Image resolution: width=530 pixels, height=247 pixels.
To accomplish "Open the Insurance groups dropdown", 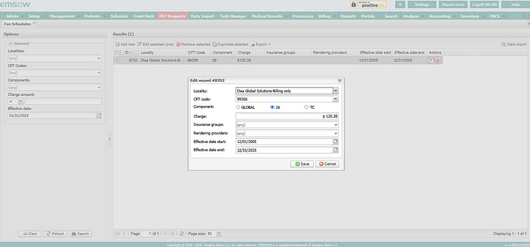I will 336,125.
